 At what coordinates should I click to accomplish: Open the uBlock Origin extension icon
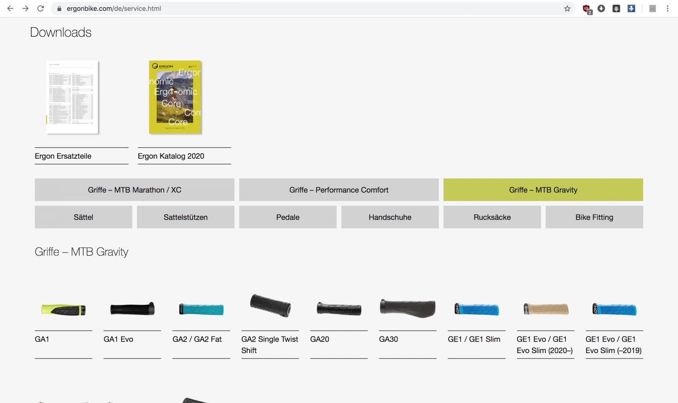click(586, 8)
